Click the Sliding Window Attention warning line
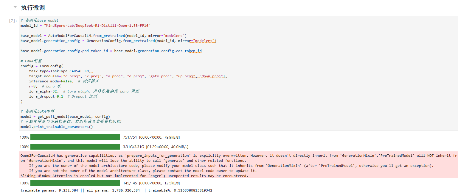 (134, 176)
